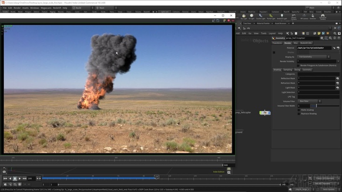Play the timeline forward
This screenshot has width=342, height=192.
pyautogui.click(x=20, y=178)
